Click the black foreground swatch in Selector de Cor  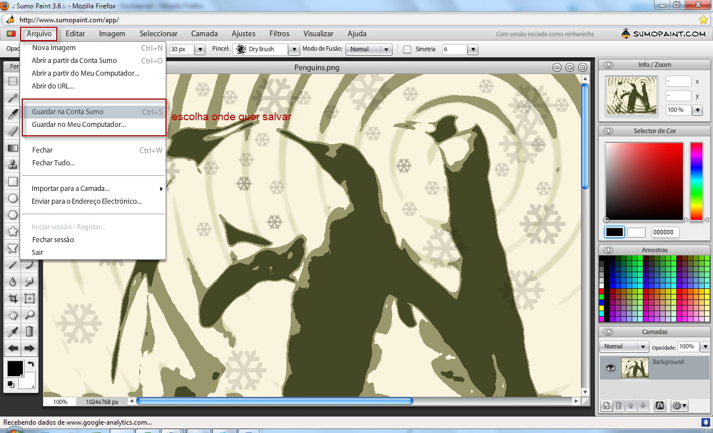coord(614,232)
